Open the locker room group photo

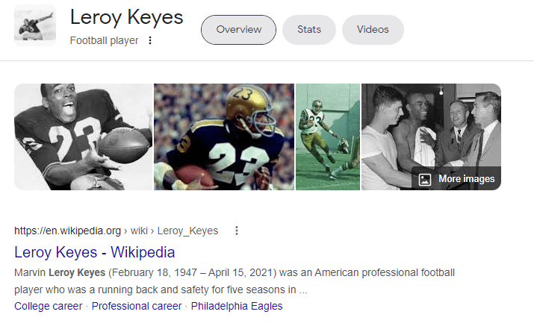[x=430, y=127]
